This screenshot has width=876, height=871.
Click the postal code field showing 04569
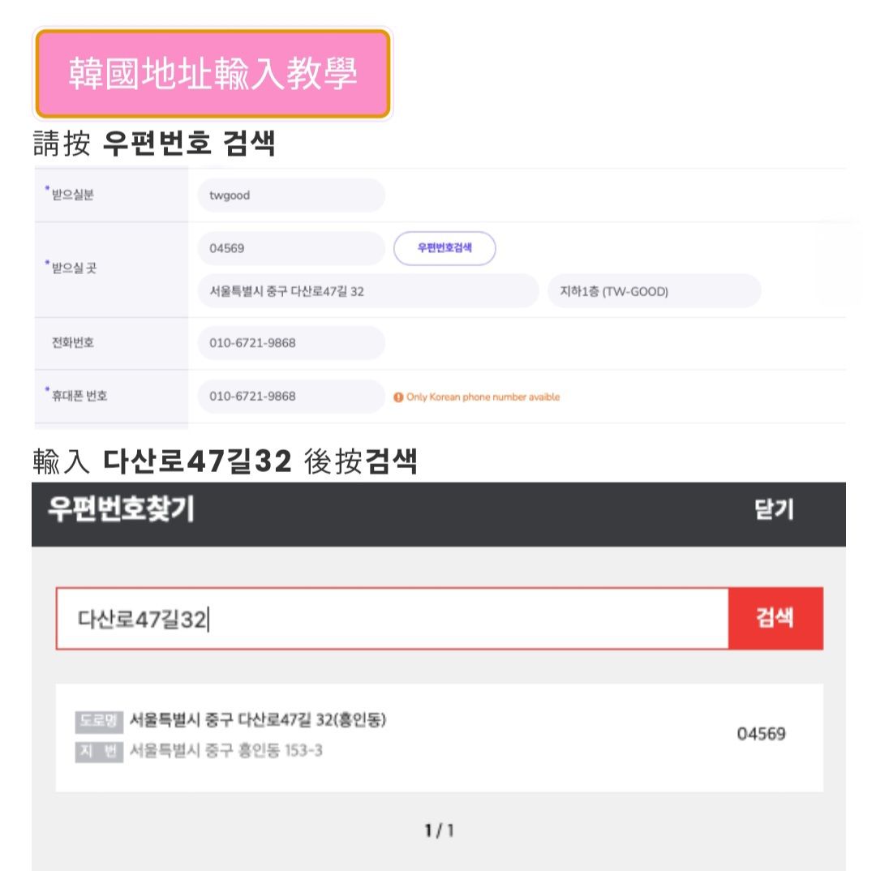click(x=290, y=249)
